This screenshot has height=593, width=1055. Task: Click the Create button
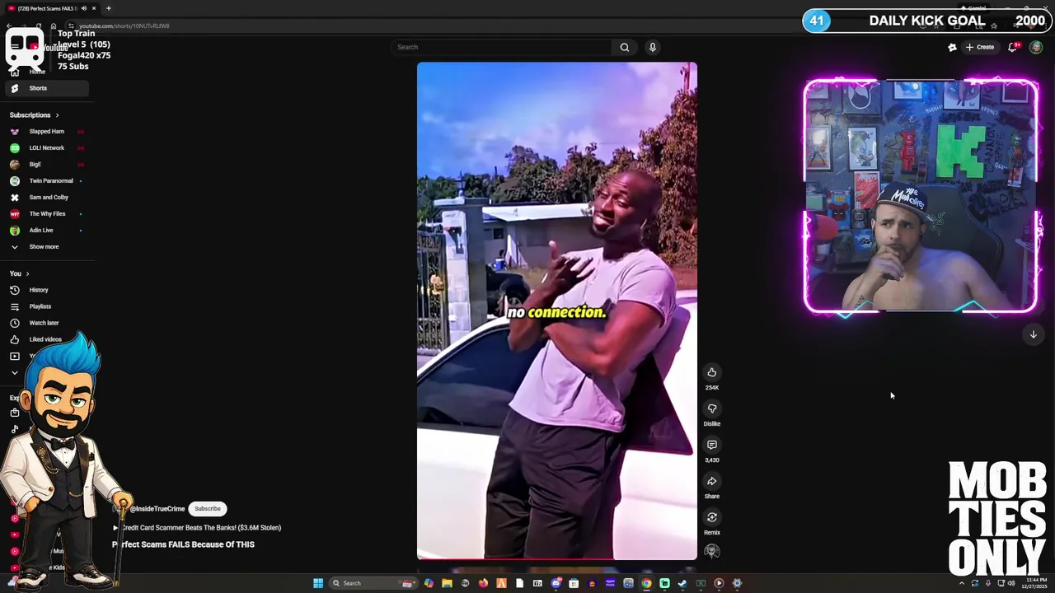pyautogui.click(x=980, y=47)
